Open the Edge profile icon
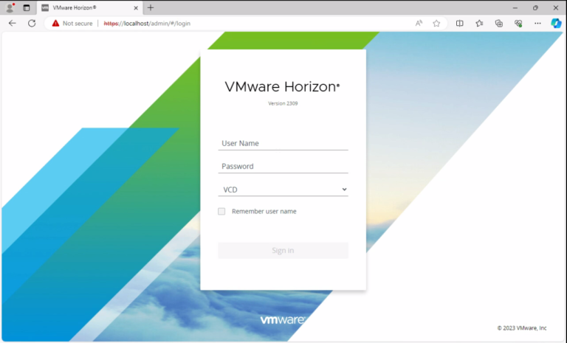Screen dimensions: 567x343 pos(10,7)
